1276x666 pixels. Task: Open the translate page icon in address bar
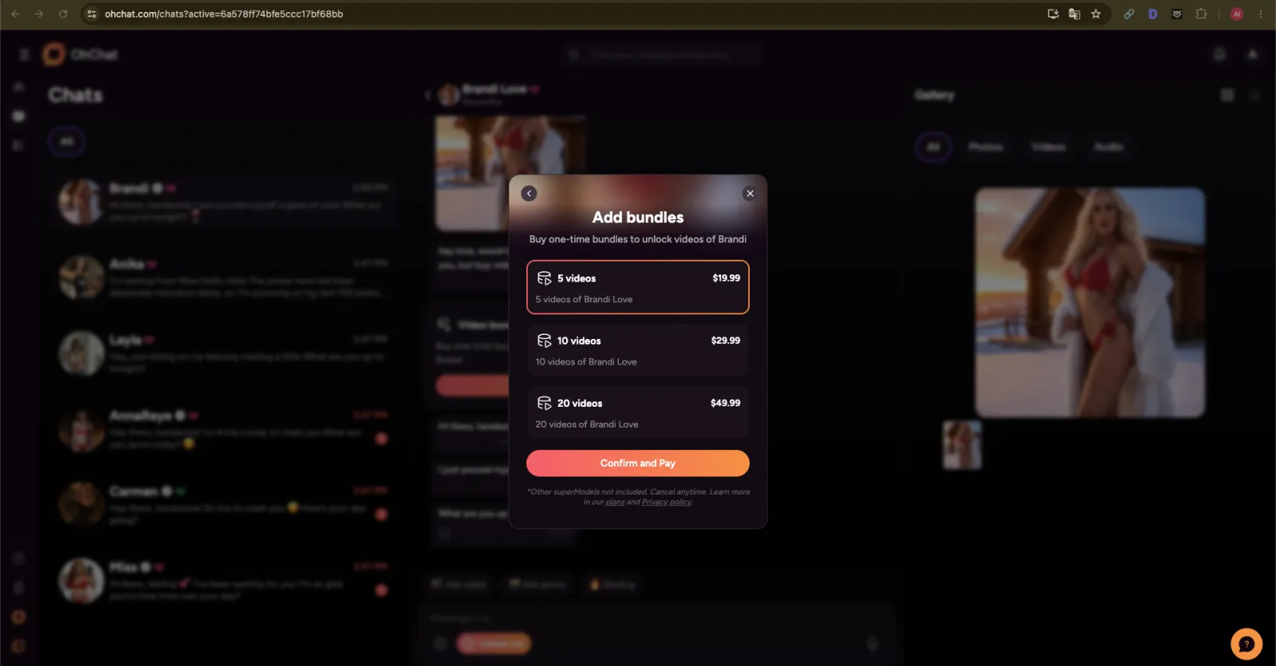click(x=1074, y=14)
